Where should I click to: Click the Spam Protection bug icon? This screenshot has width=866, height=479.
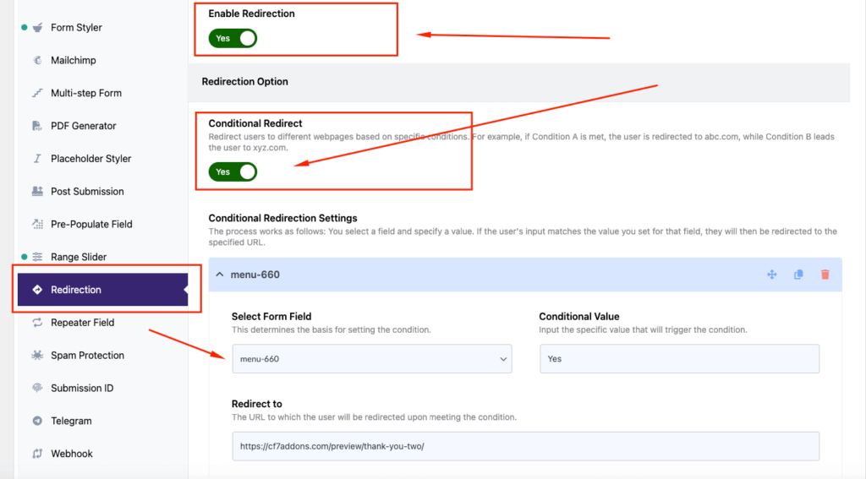37,356
